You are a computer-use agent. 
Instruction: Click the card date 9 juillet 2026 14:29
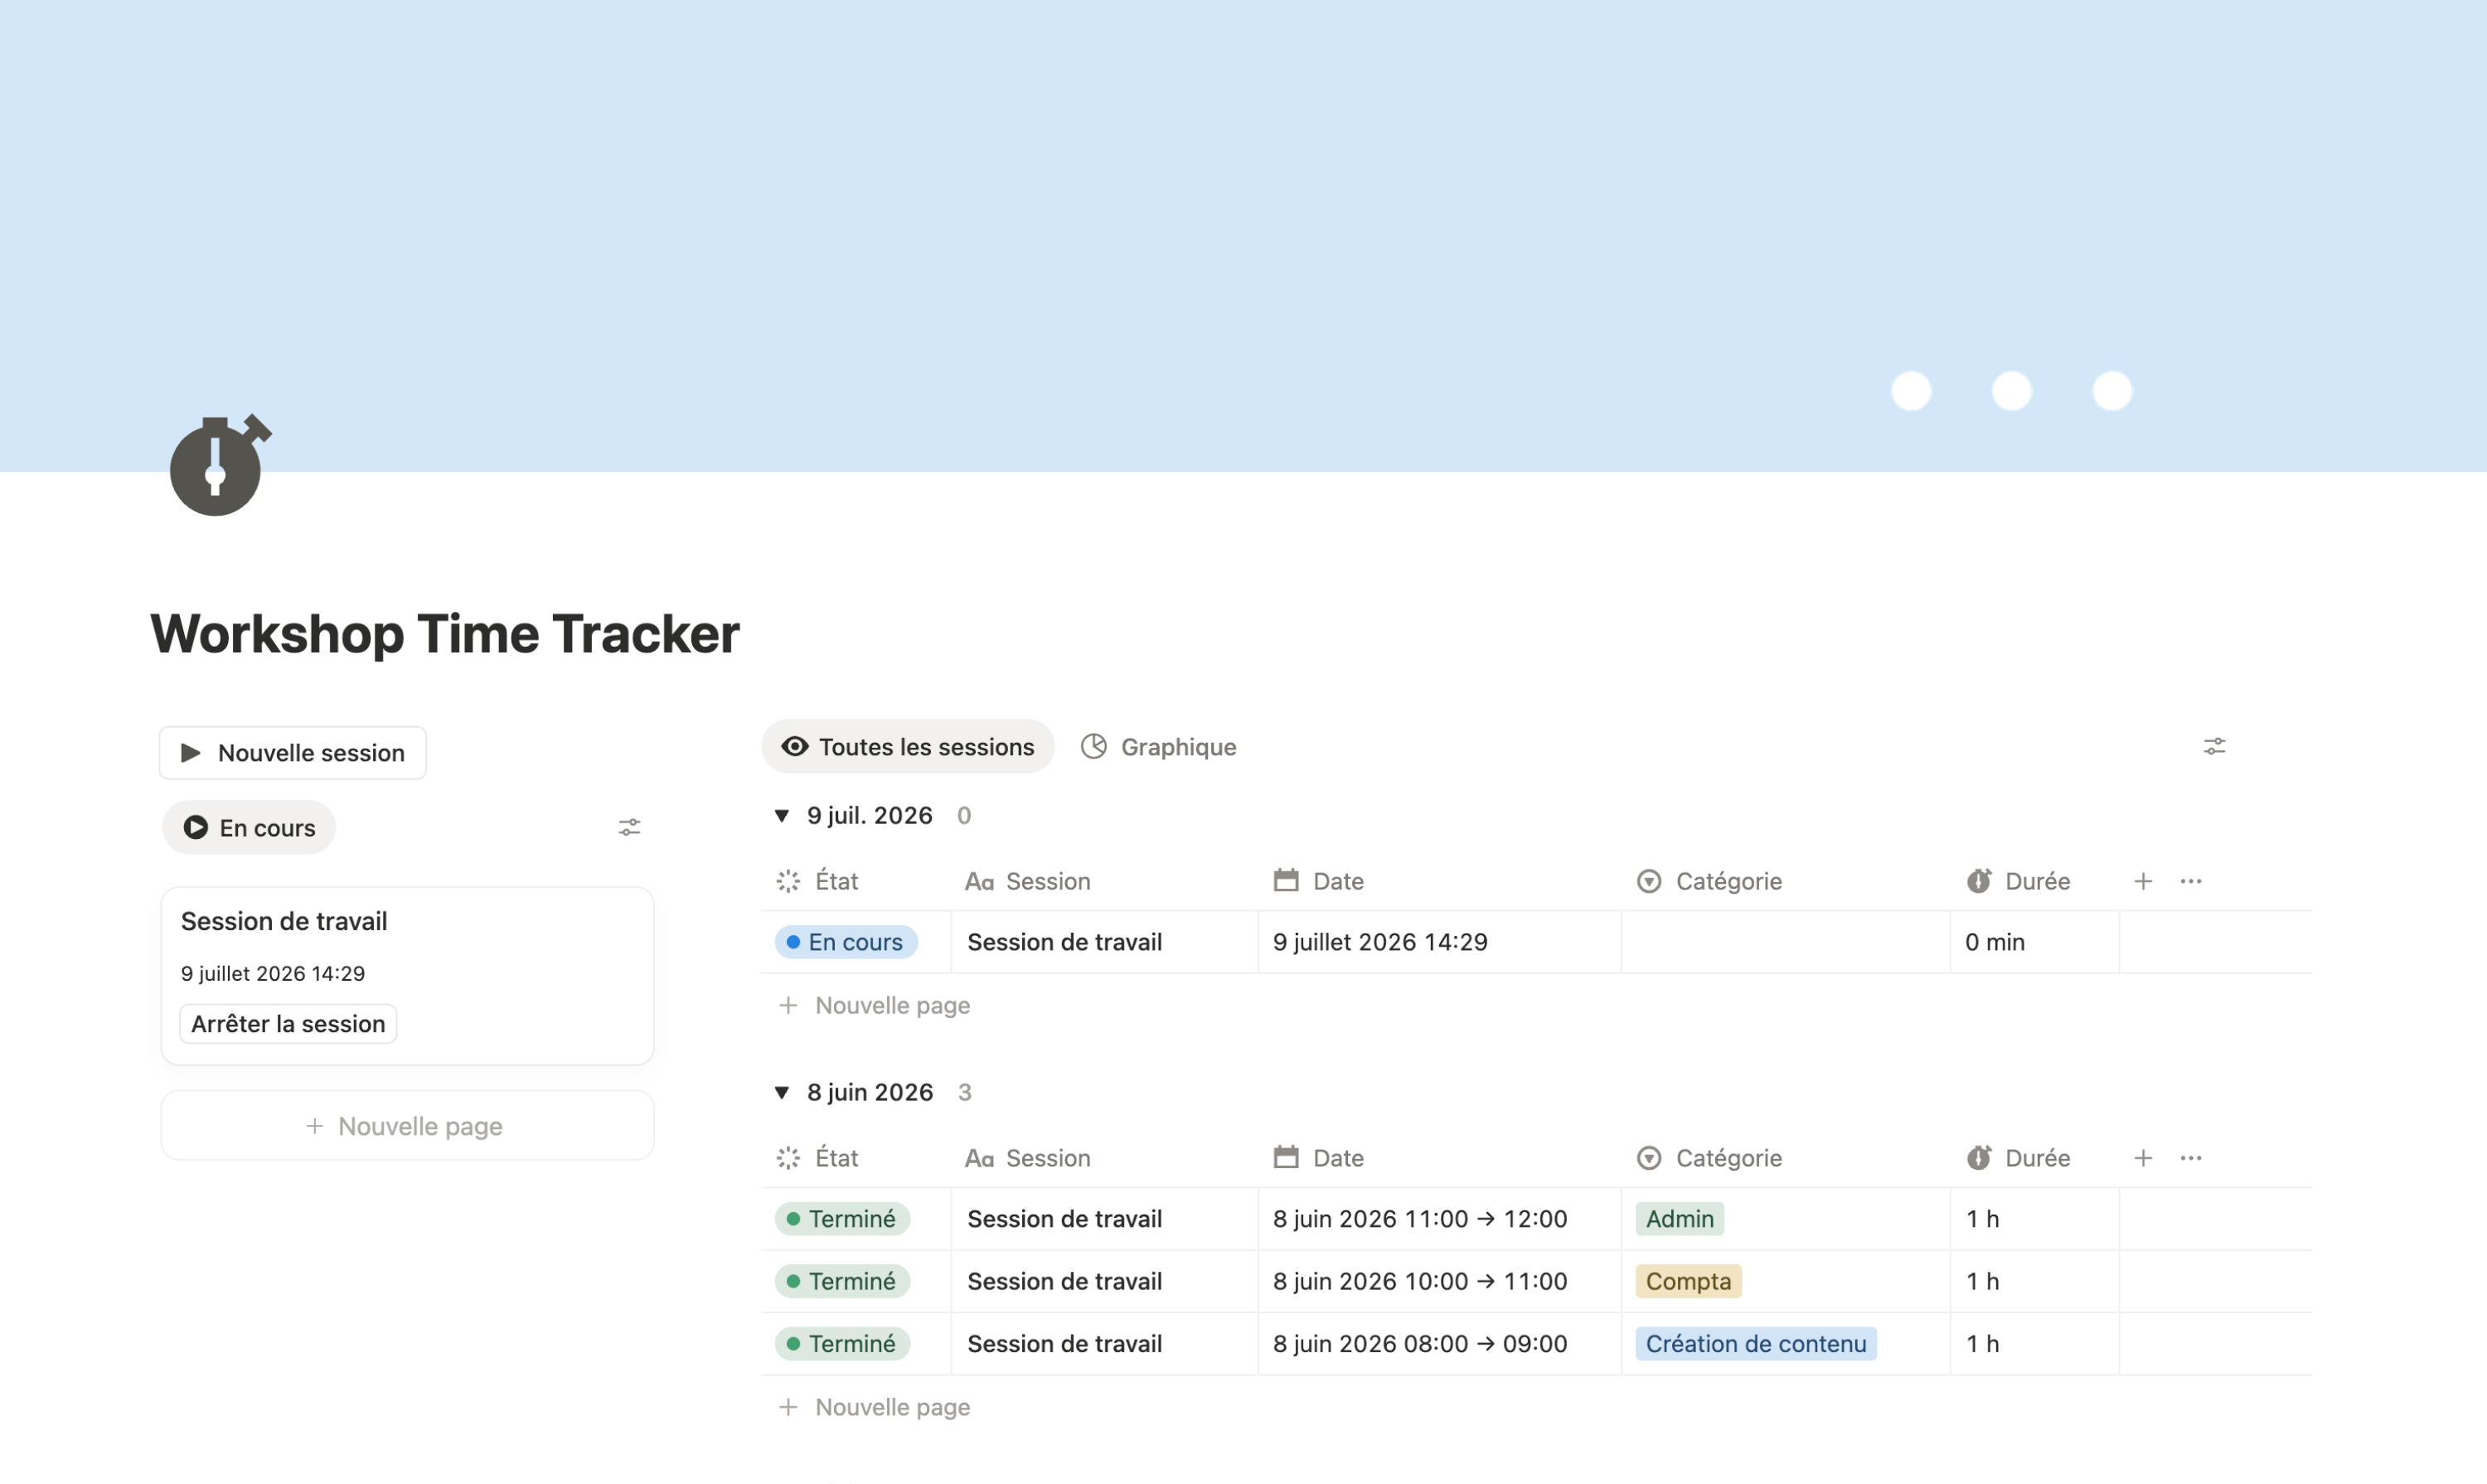(272, 974)
